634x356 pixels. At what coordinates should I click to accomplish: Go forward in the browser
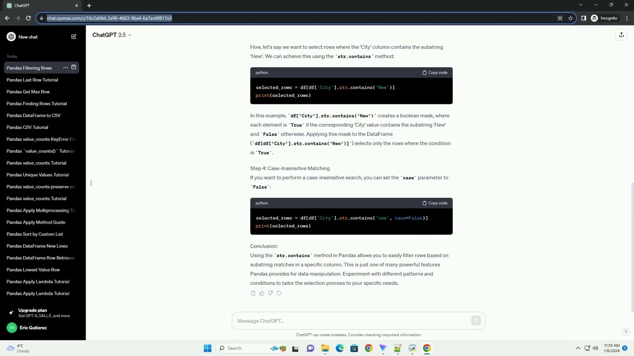18,18
